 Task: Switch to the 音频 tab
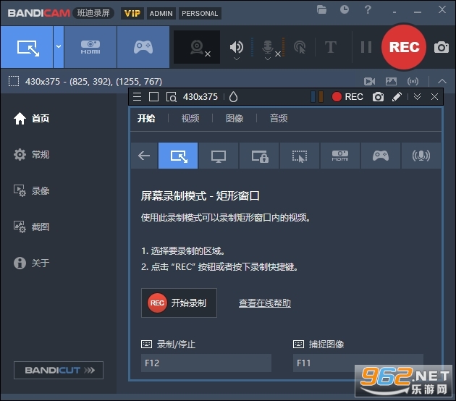279,119
